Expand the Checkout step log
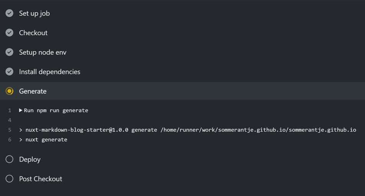Image resolution: width=365 pixels, height=196 pixels. (33, 33)
